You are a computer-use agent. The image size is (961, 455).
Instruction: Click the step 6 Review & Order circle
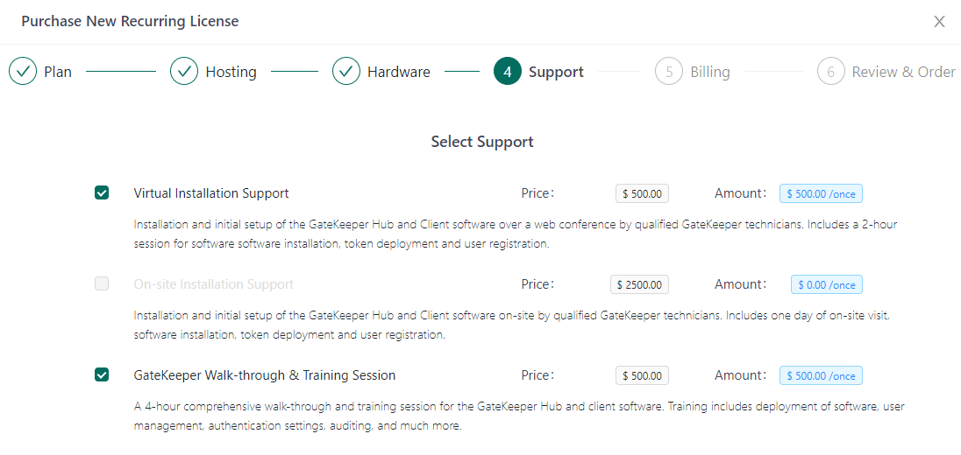[831, 72]
